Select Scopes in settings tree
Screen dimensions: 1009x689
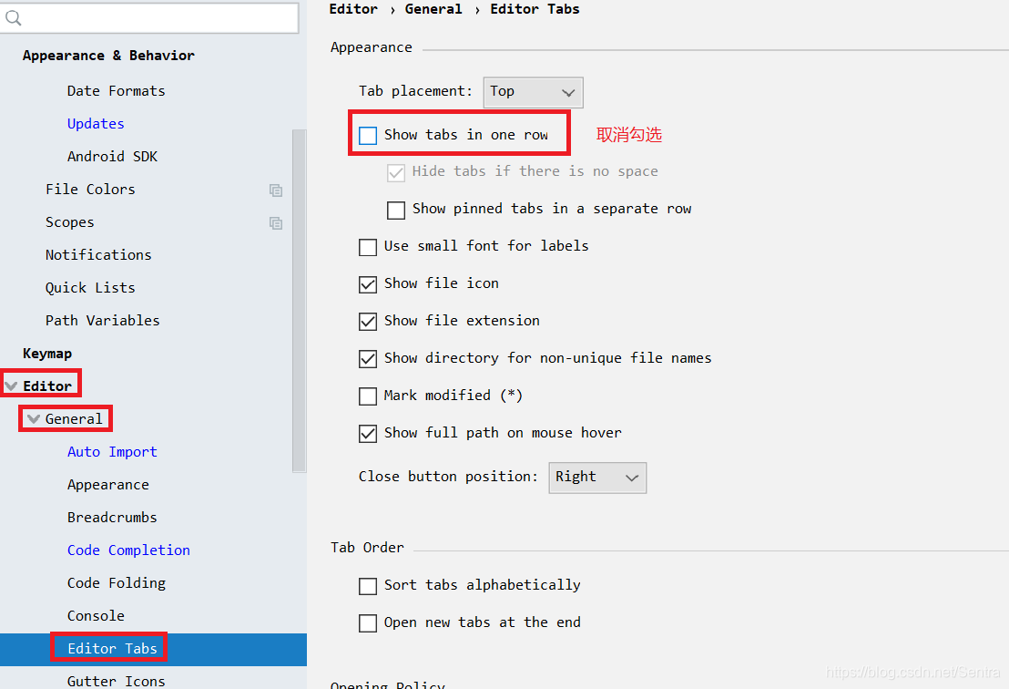[69, 222]
